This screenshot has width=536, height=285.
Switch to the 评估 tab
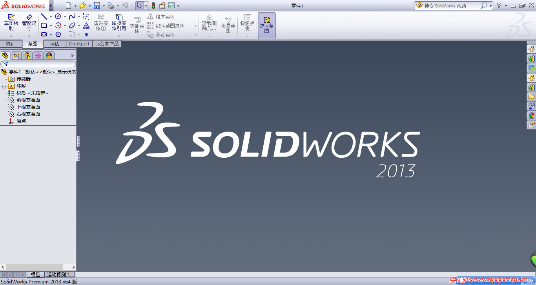55,44
